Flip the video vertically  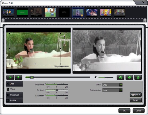click(x=138, y=77)
